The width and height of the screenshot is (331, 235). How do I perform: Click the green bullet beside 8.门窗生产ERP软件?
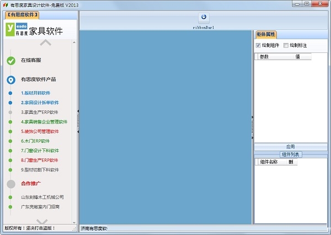pyautogui.click(x=10, y=161)
